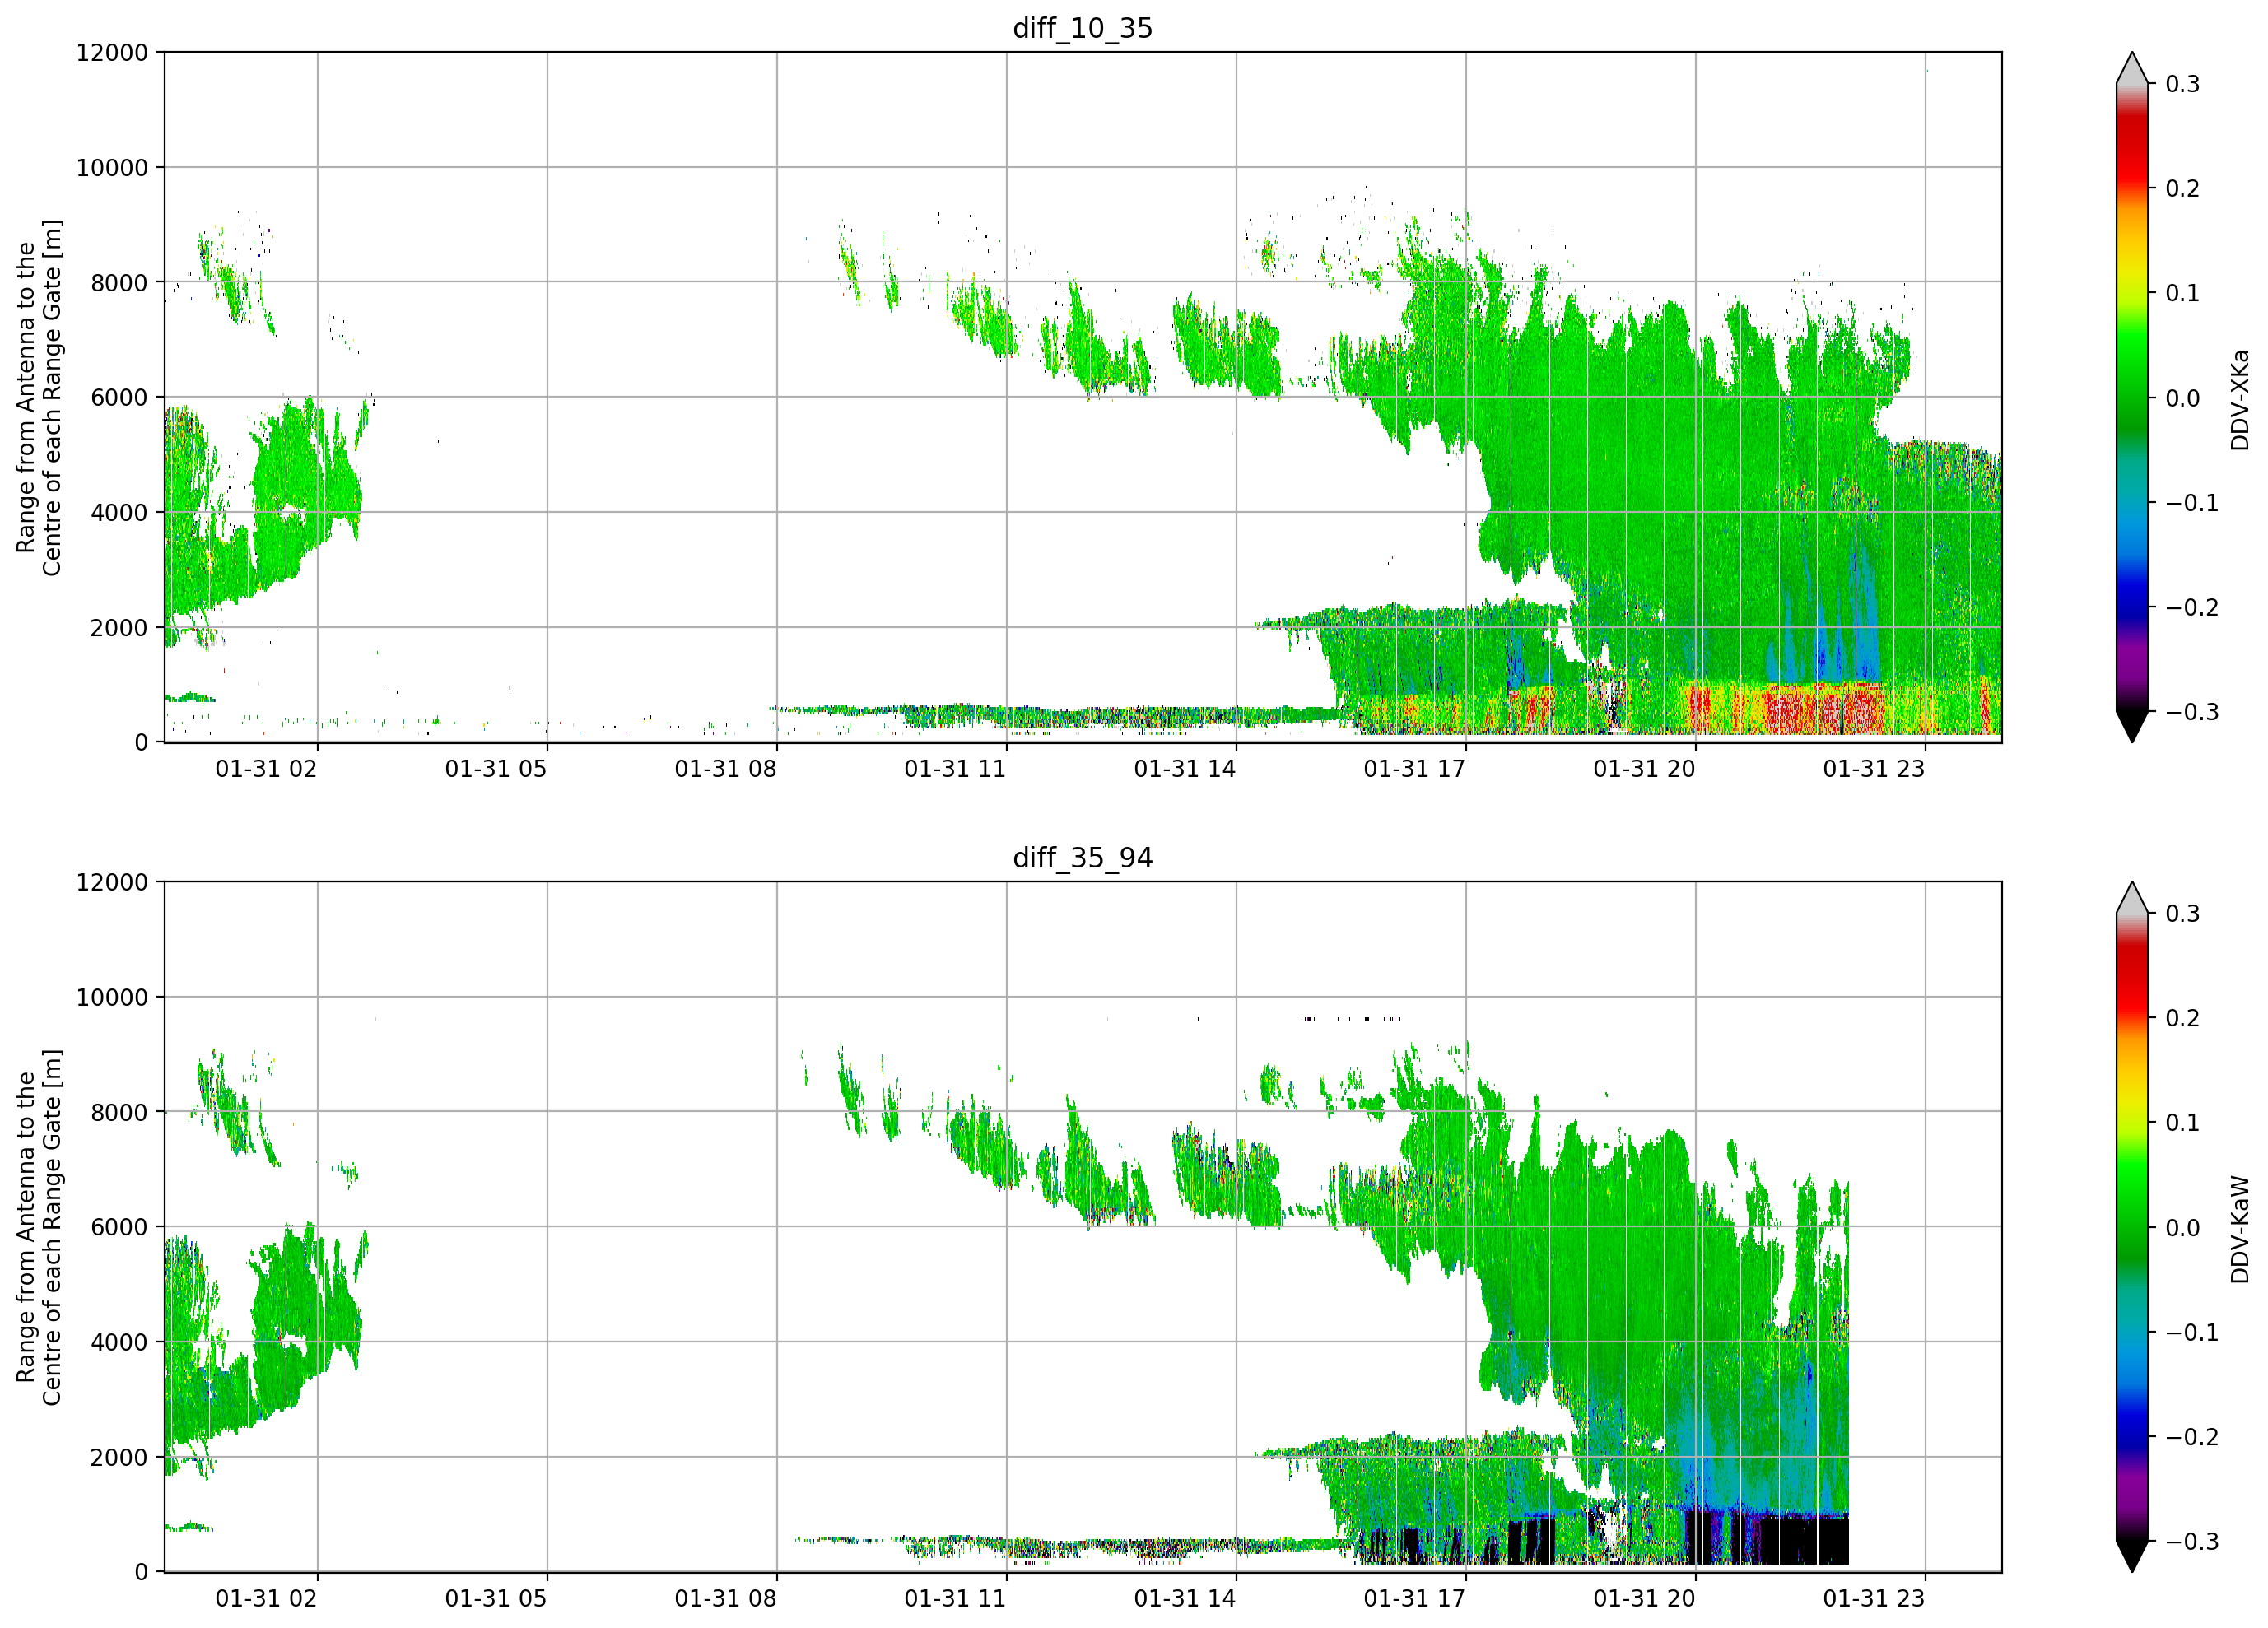The height and width of the screenshot is (1628, 2268).
Task: Click the DDV-XKa colorbar gradient
Action: coord(2132,397)
